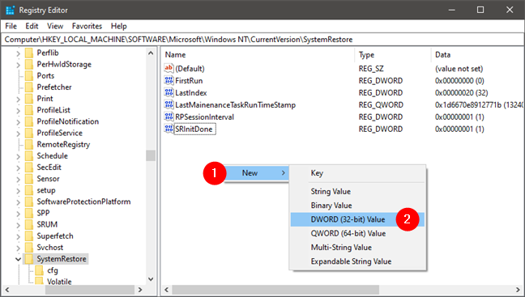Click the setup folder icon

(29, 190)
